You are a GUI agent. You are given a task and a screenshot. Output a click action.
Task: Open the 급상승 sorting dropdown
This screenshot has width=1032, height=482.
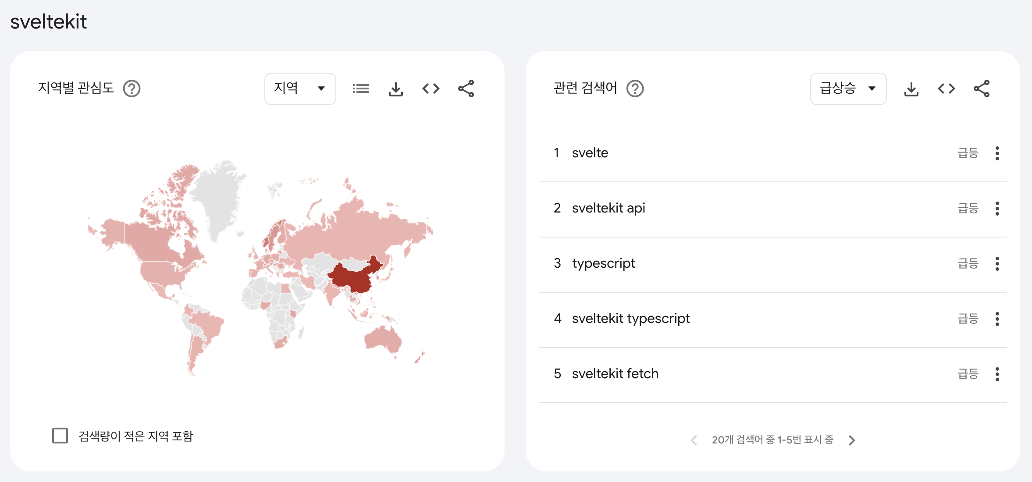pyautogui.click(x=848, y=89)
